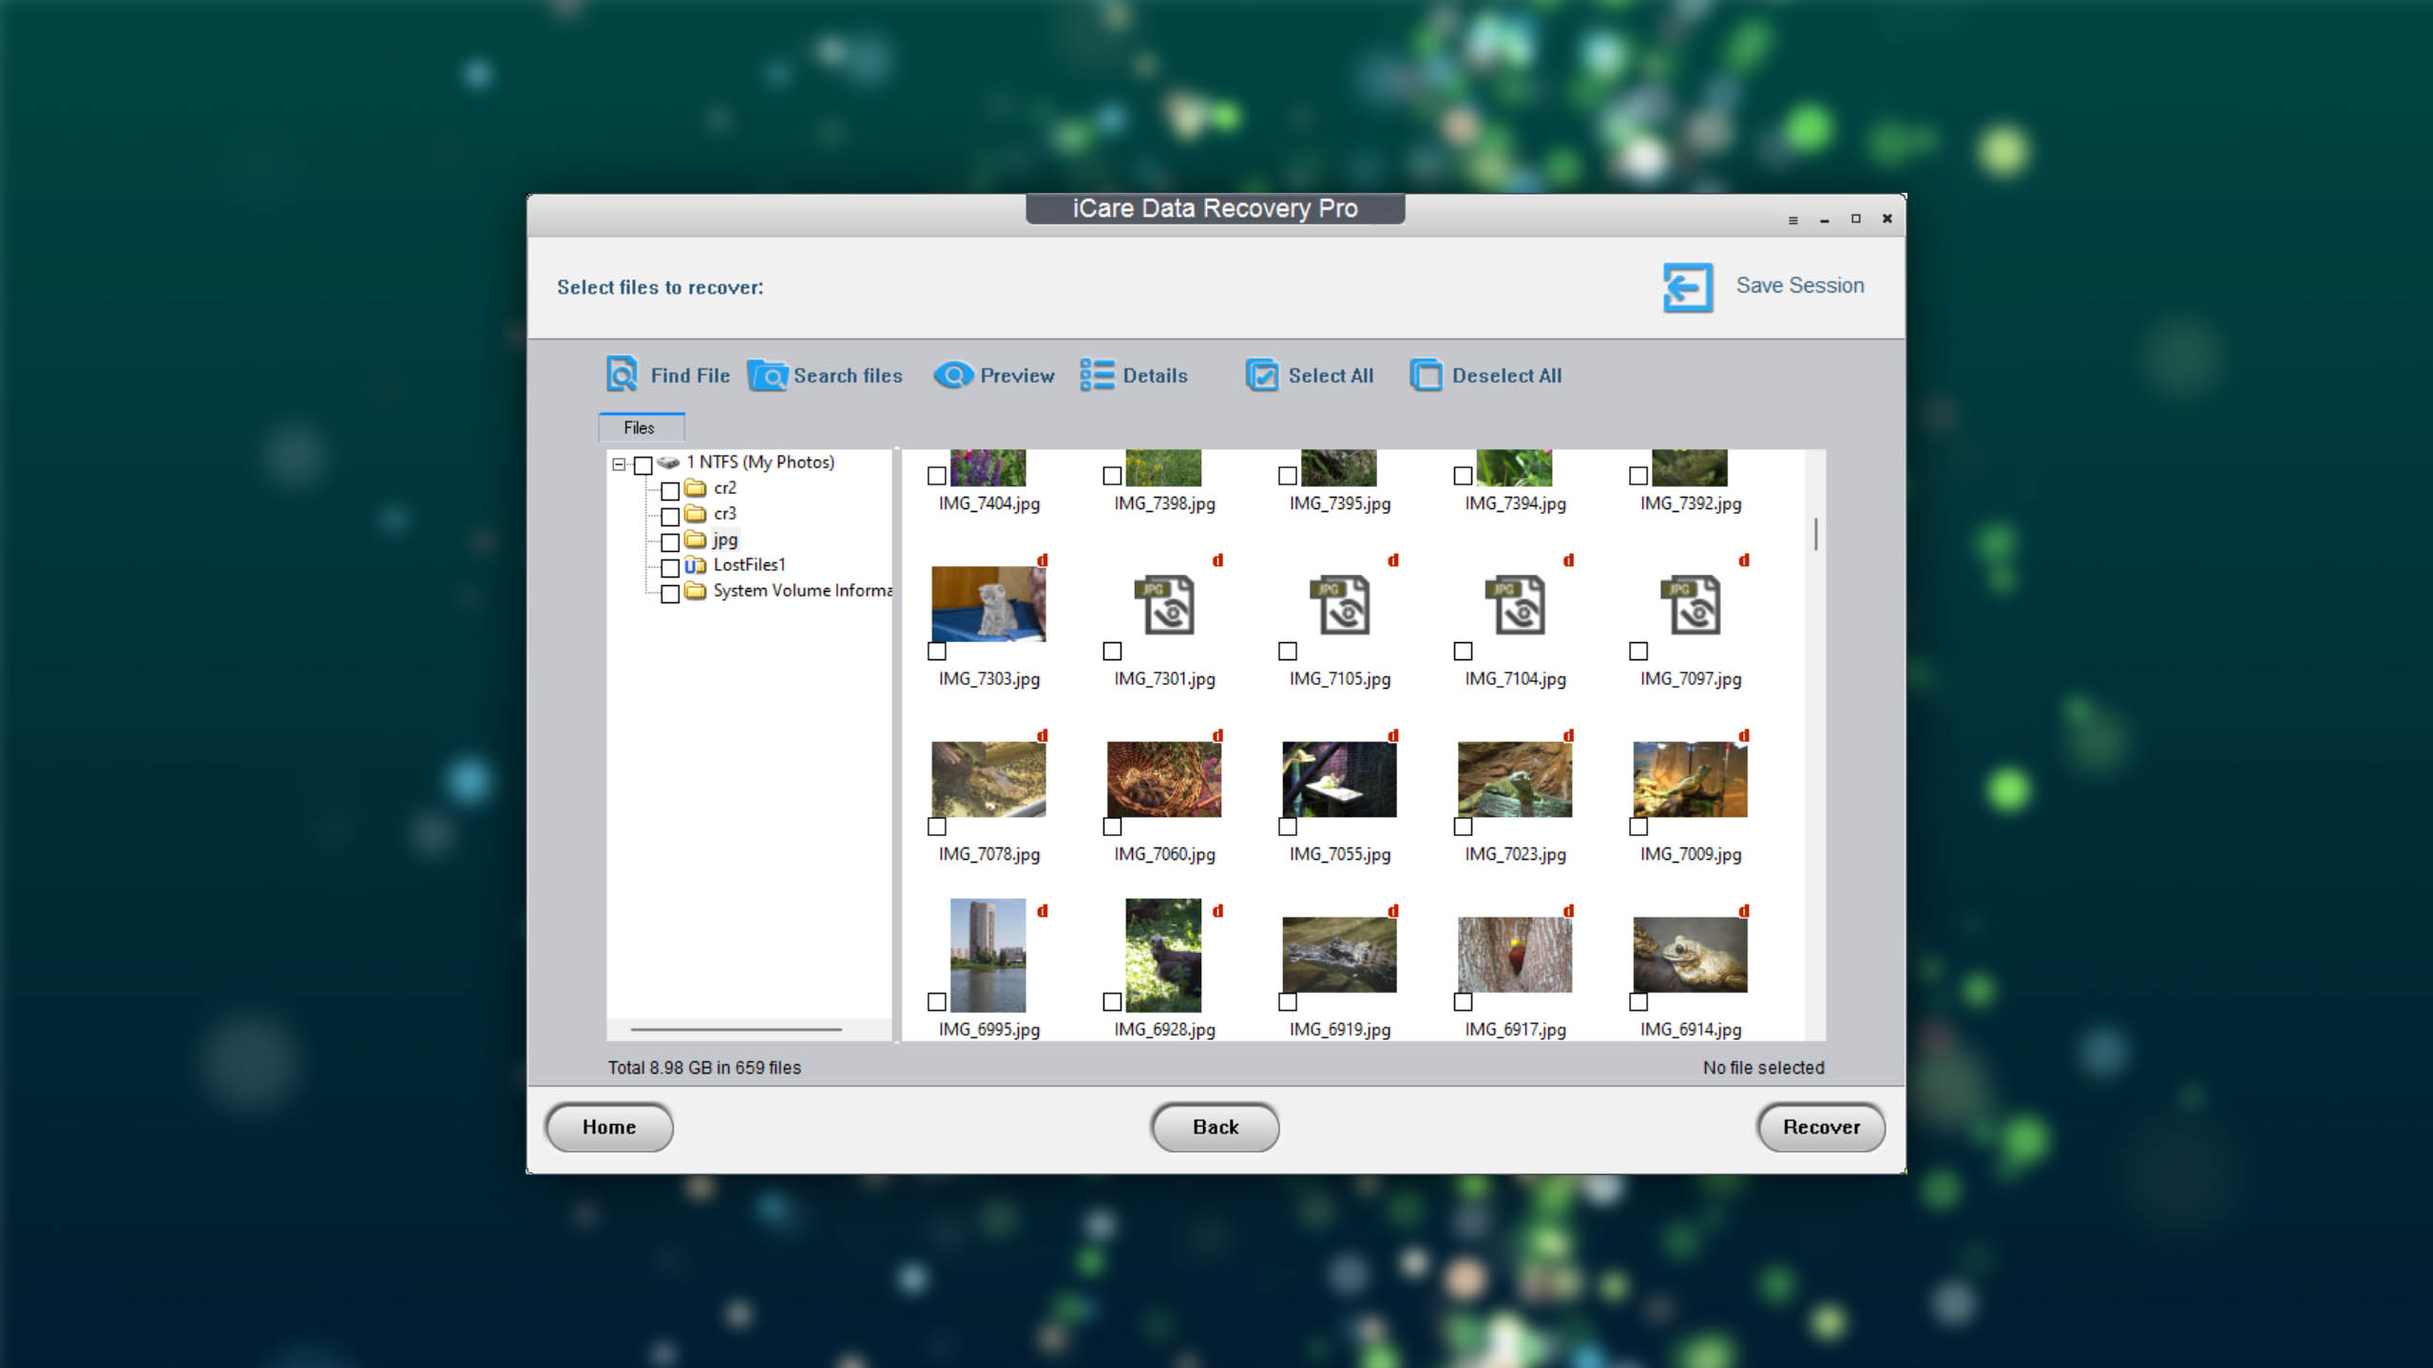Check the cr2 folder checkbox
The image size is (2433, 1368).
click(x=670, y=491)
